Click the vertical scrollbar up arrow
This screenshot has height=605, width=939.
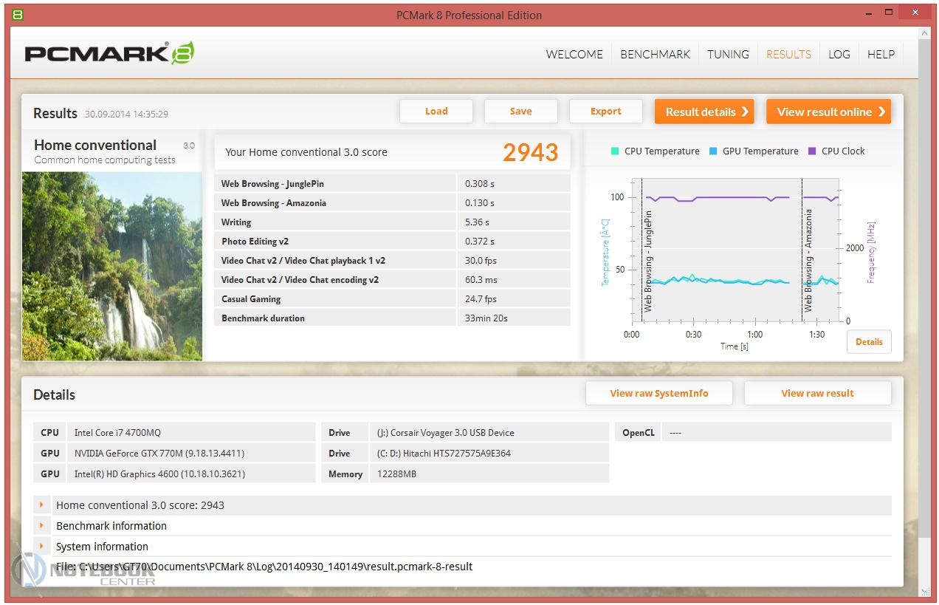(x=925, y=33)
